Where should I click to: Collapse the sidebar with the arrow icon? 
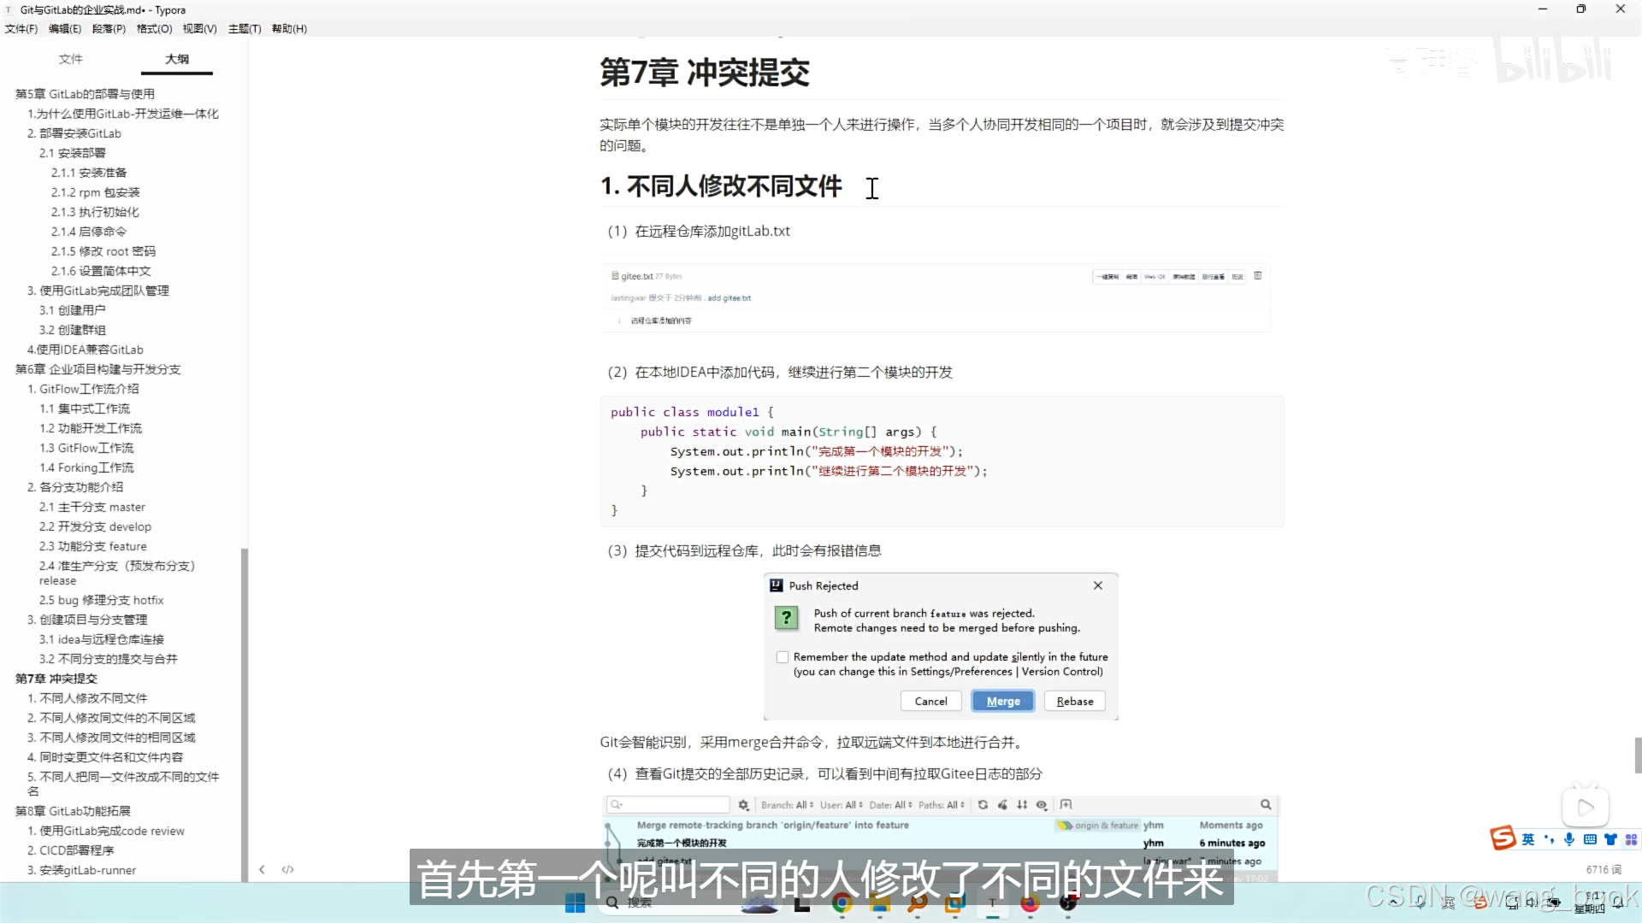[x=262, y=869]
